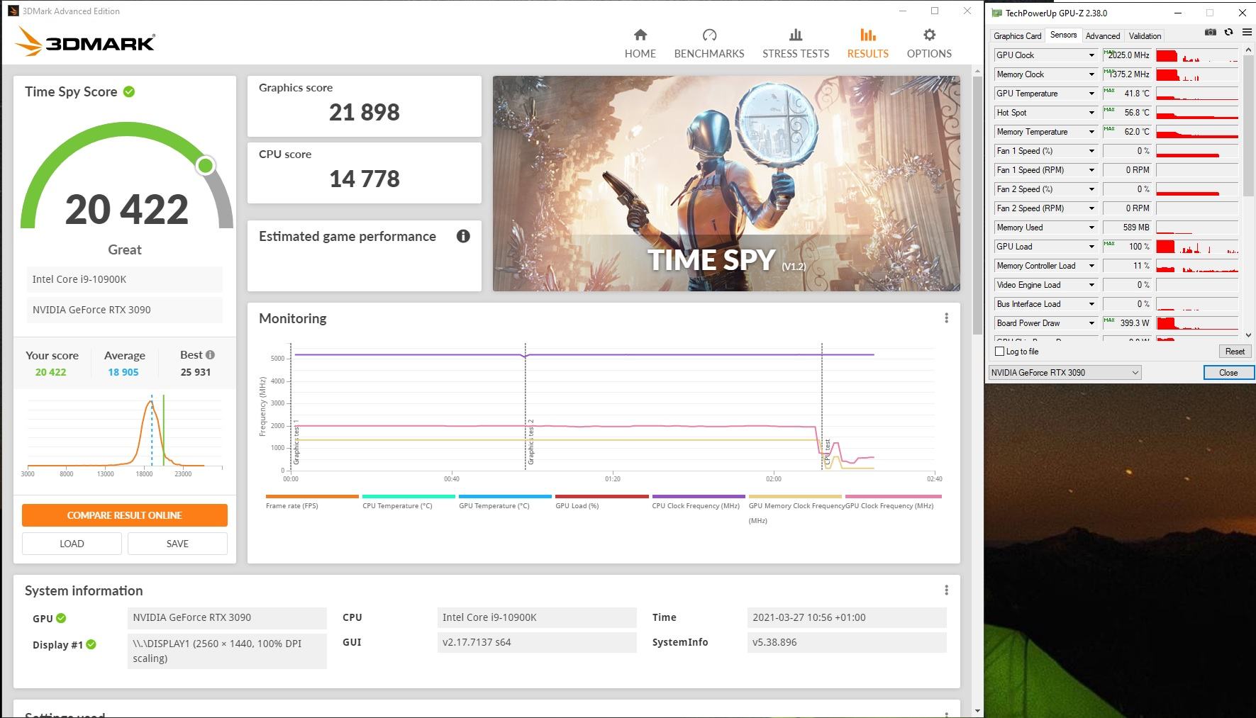1256x718 pixels.
Task: Open the Video Engine Load dropdown
Action: point(1091,285)
